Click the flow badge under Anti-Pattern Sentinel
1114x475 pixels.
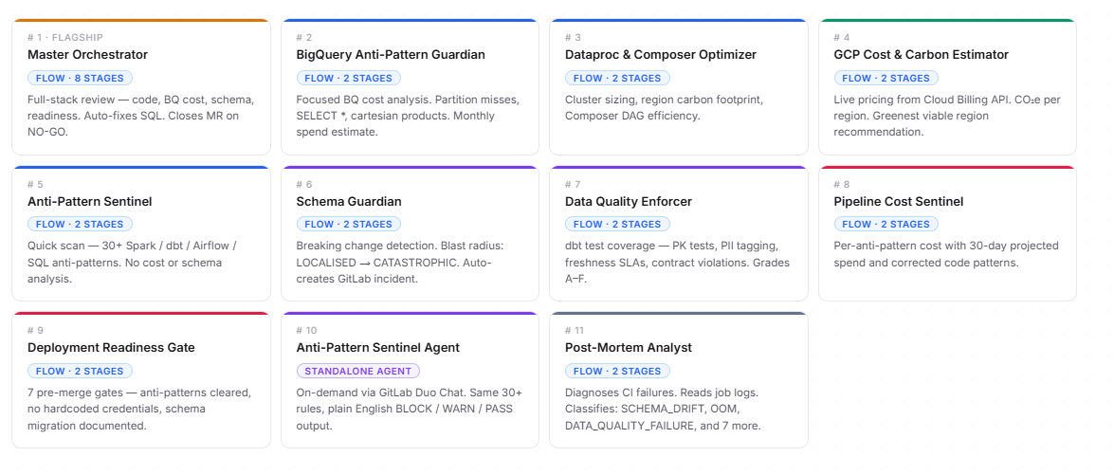click(81, 225)
